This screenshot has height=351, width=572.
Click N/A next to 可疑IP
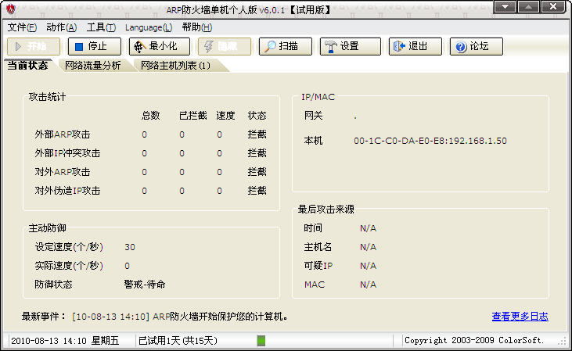[x=368, y=266]
